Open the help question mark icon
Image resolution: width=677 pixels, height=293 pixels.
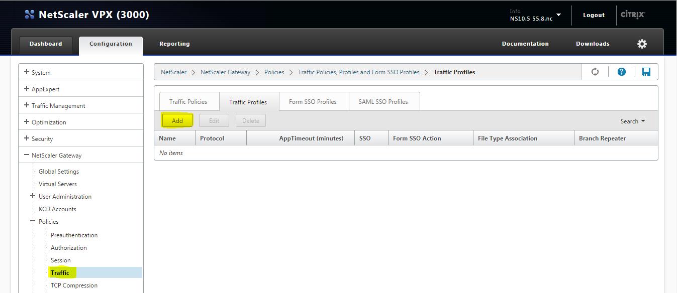[622, 72]
